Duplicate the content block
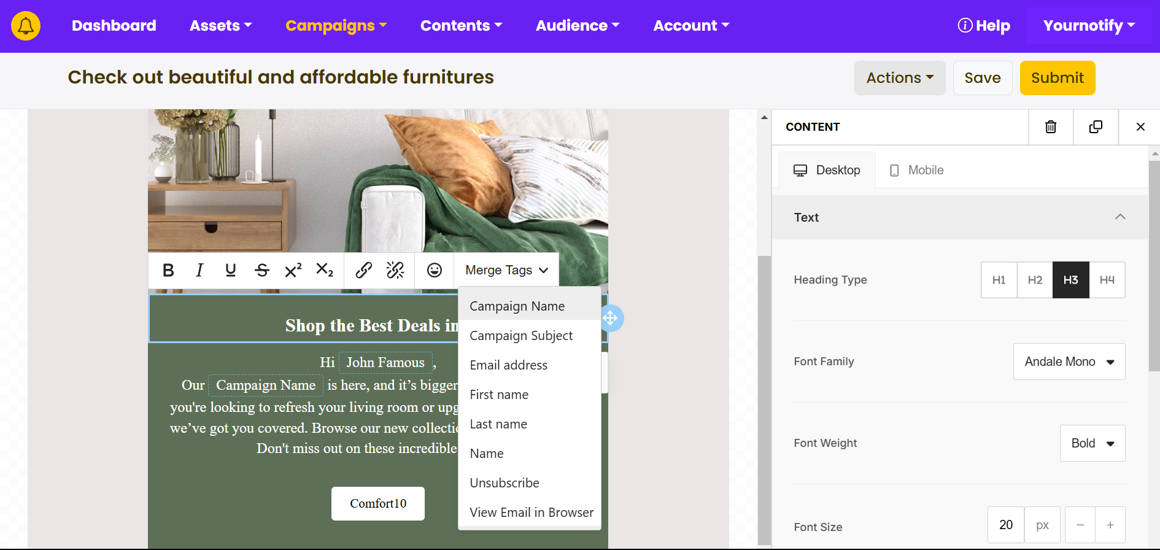1160x550 pixels. [1096, 127]
